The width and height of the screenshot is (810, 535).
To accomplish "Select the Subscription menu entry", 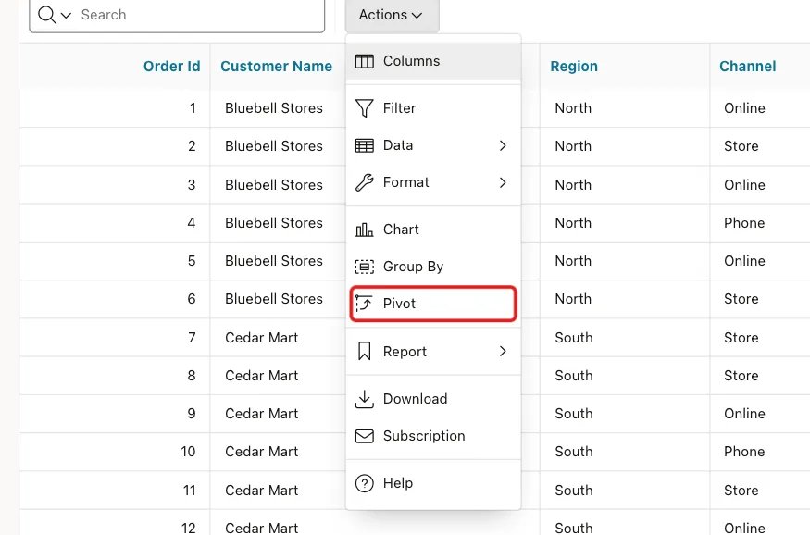I will point(433,436).
